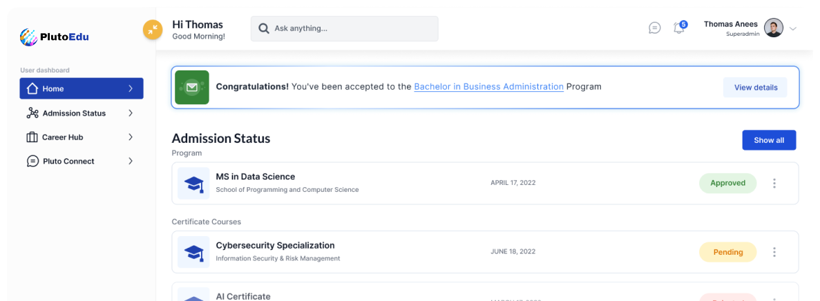This screenshot has height=301, width=820.
Task: Open the notifications bell icon
Action: (679, 28)
